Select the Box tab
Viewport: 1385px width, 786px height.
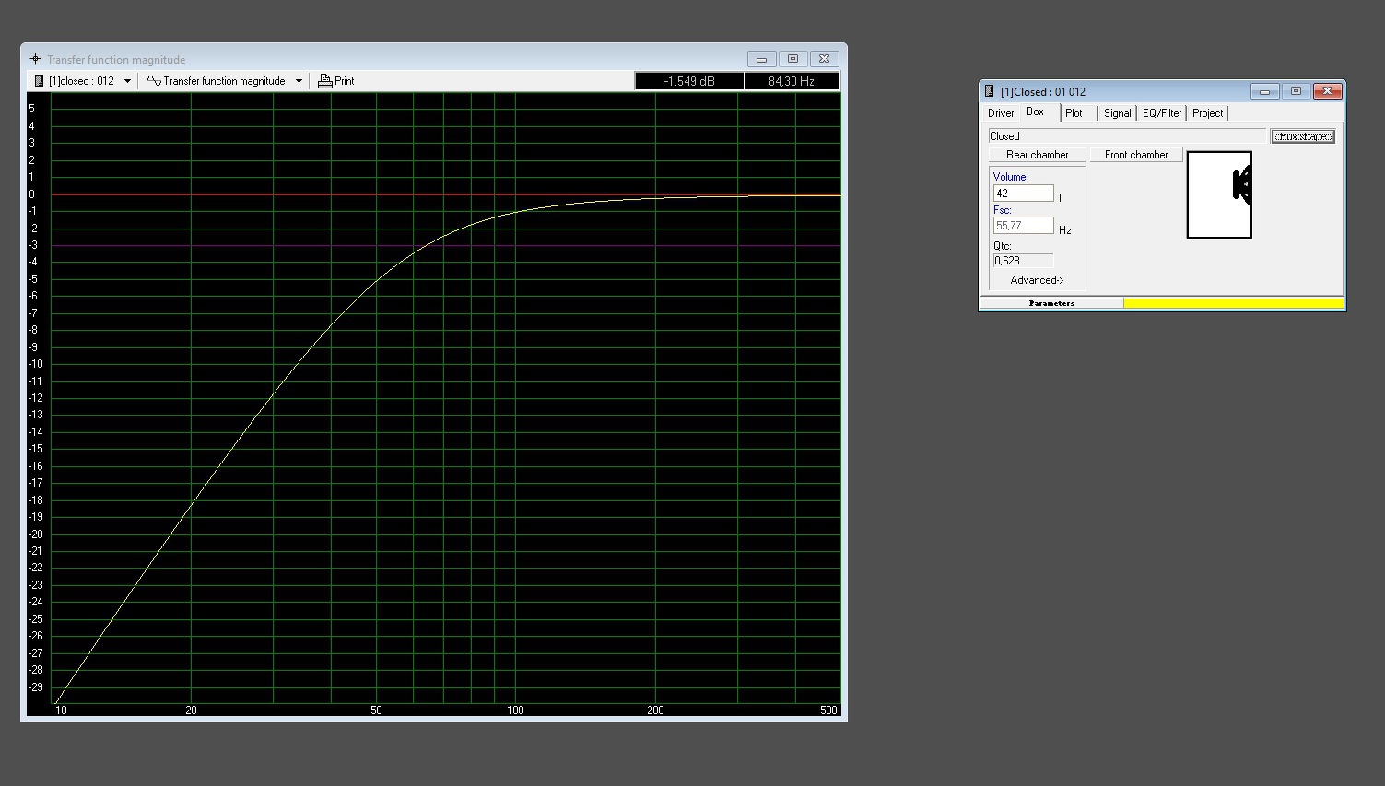click(x=1036, y=112)
